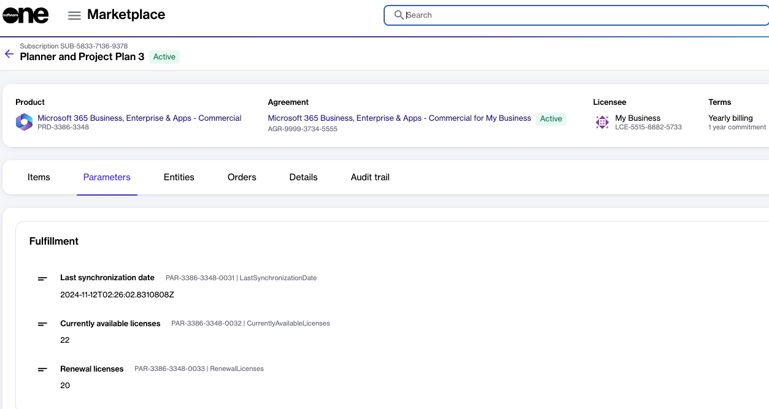Go back using the left arrow
The height and width of the screenshot is (409, 769).
click(9, 54)
